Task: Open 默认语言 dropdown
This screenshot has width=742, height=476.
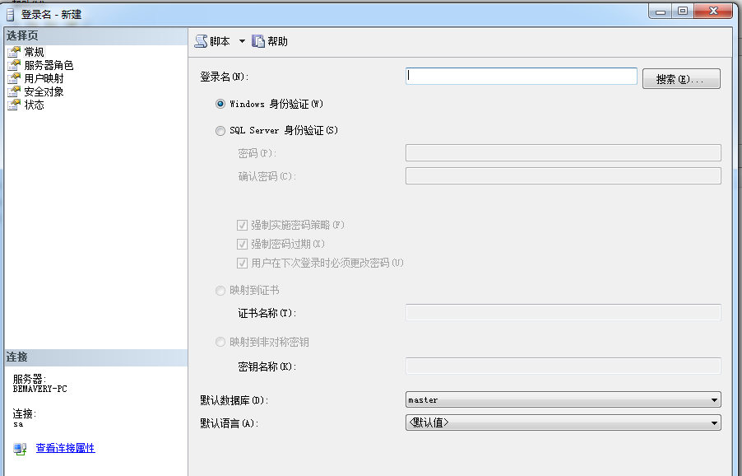Action: 563,422
